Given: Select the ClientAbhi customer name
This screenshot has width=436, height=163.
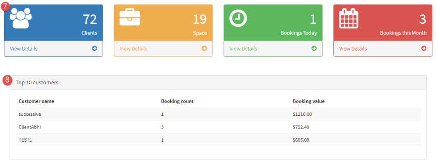Looking at the screenshot, I should 30,127.
